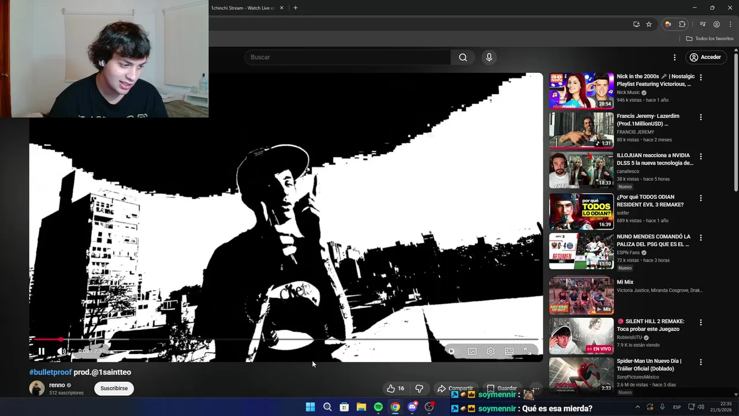The image size is (739, 416).
Task: Open YouTube settings three-dot menu beside Acceder
Action: [x=674, y=57]
